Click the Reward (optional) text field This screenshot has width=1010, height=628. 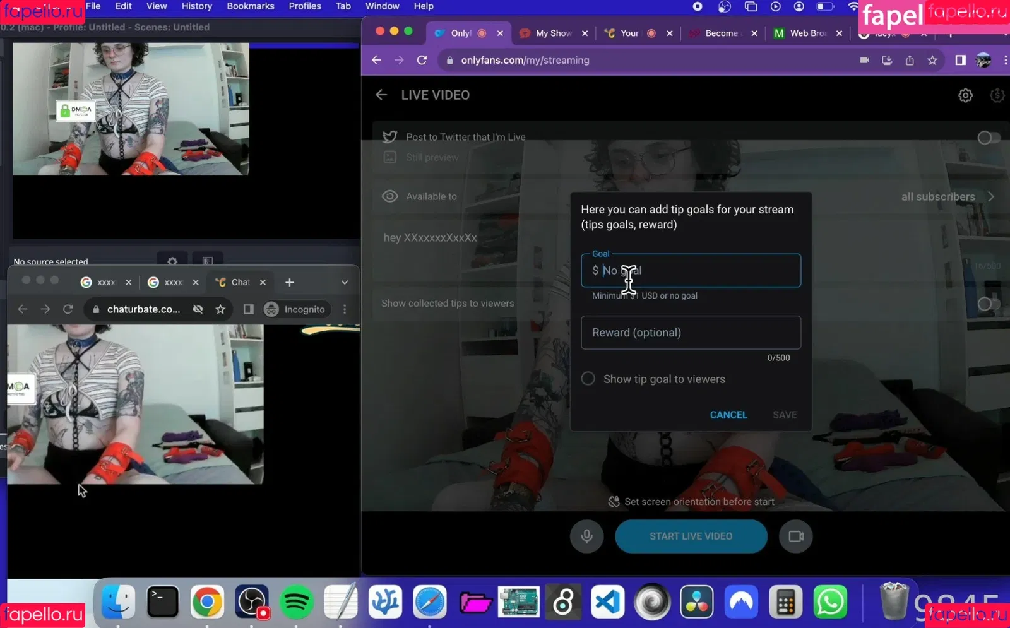[x=691, y=333]
